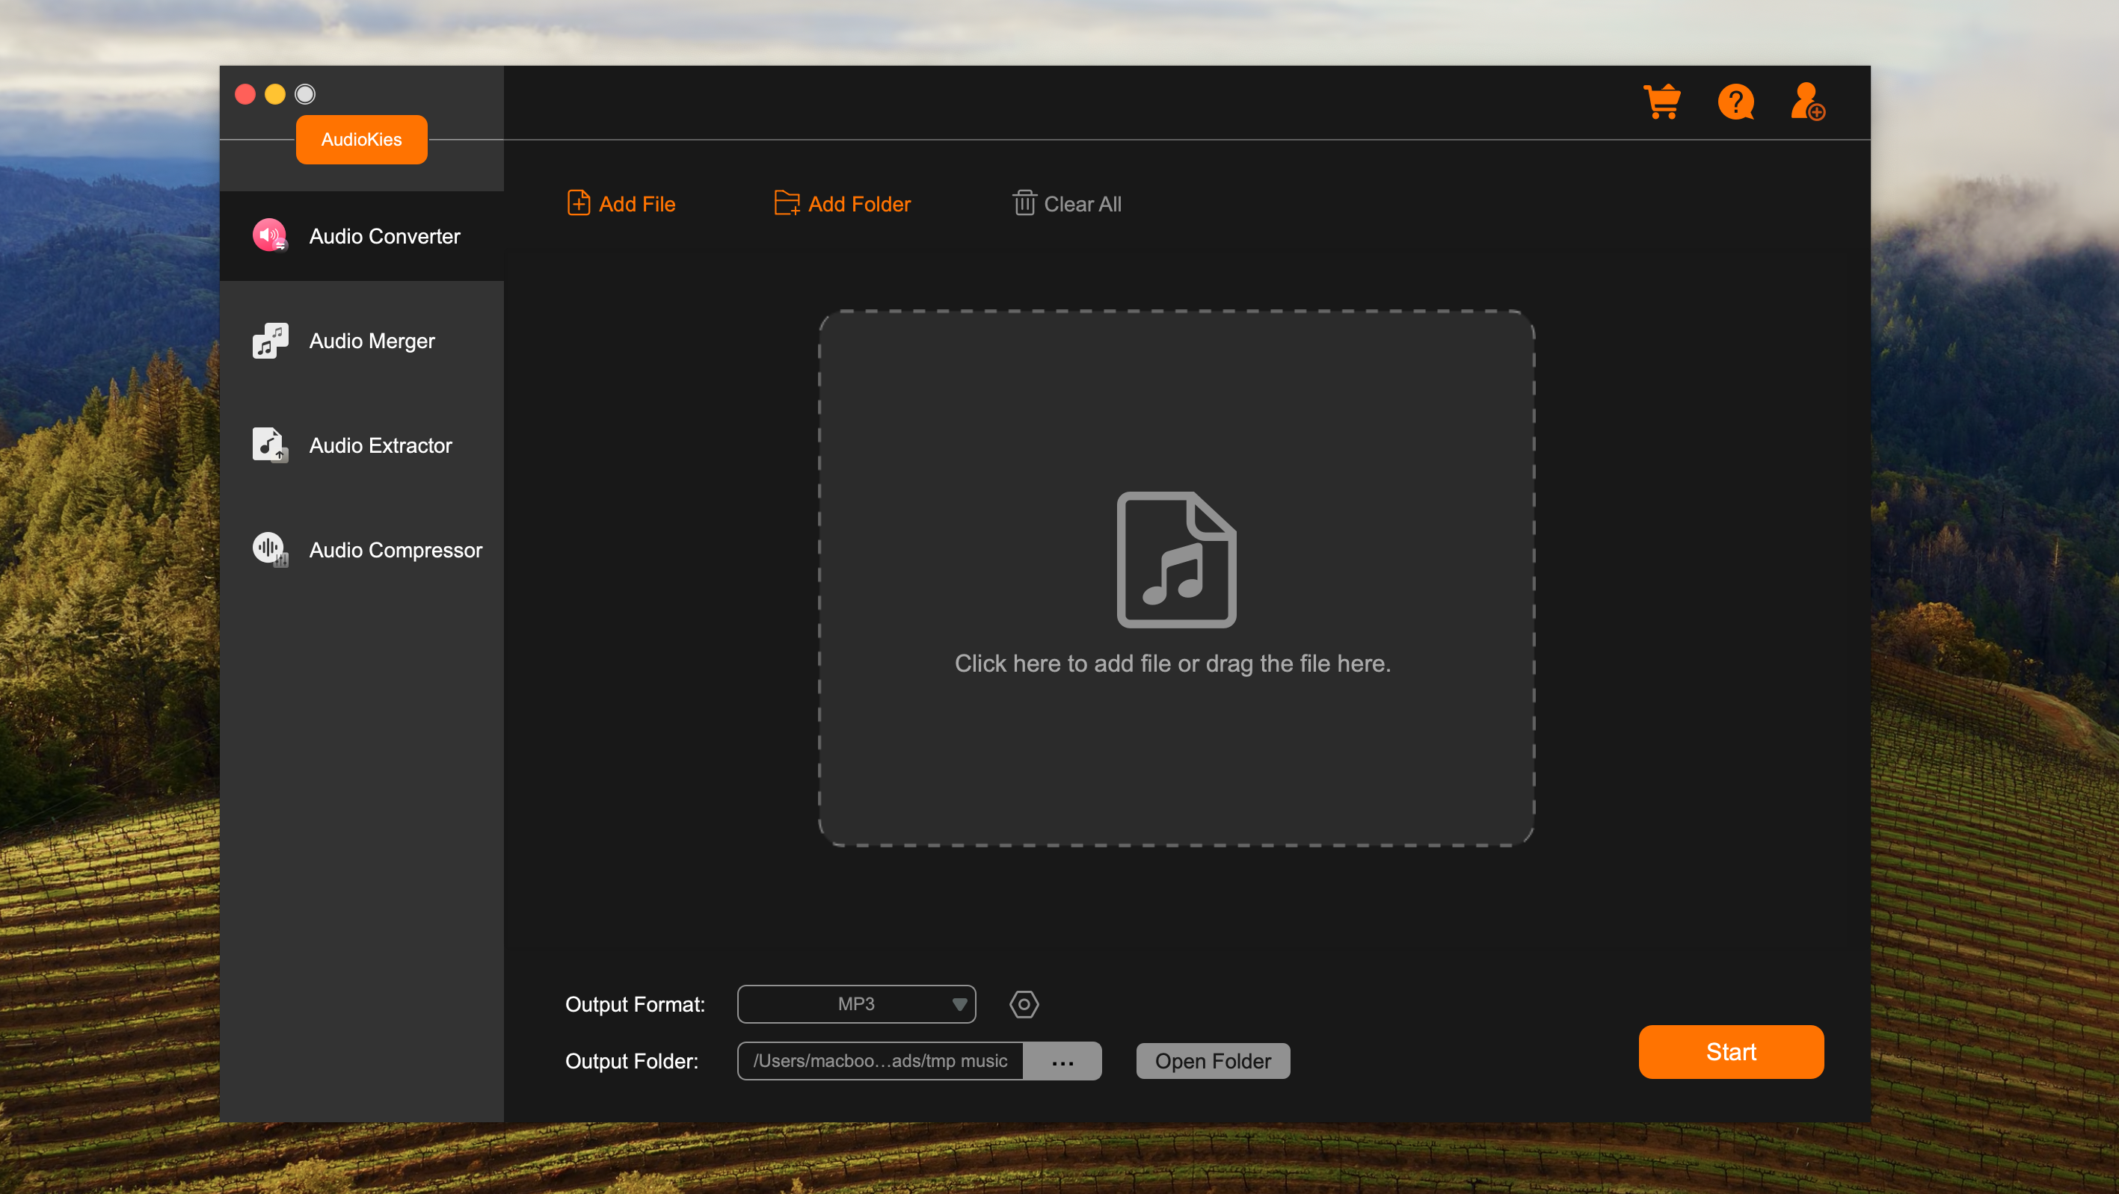Screen dimensions: 2119x1194
Task: Click the Audio Compressor waveform icon
Action: [x=269, y=549]
